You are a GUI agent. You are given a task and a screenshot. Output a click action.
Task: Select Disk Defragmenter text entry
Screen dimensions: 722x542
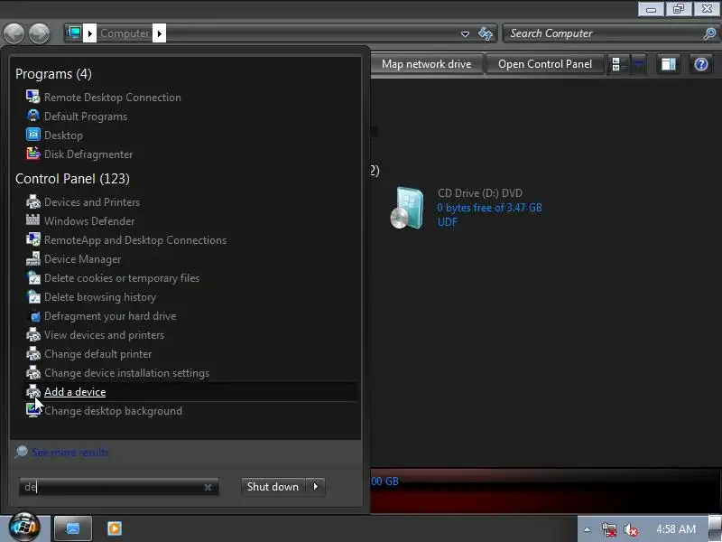tap(88, 154)
